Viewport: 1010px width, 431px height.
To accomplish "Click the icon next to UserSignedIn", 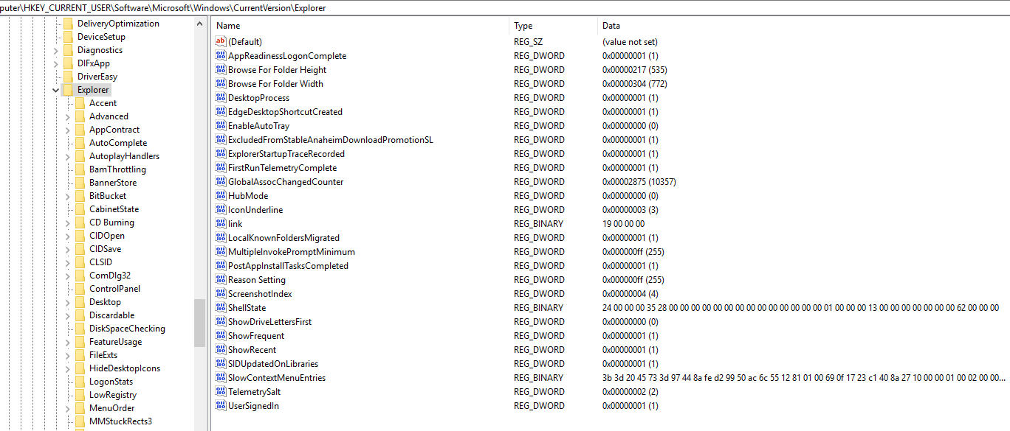I will point(221,406).
